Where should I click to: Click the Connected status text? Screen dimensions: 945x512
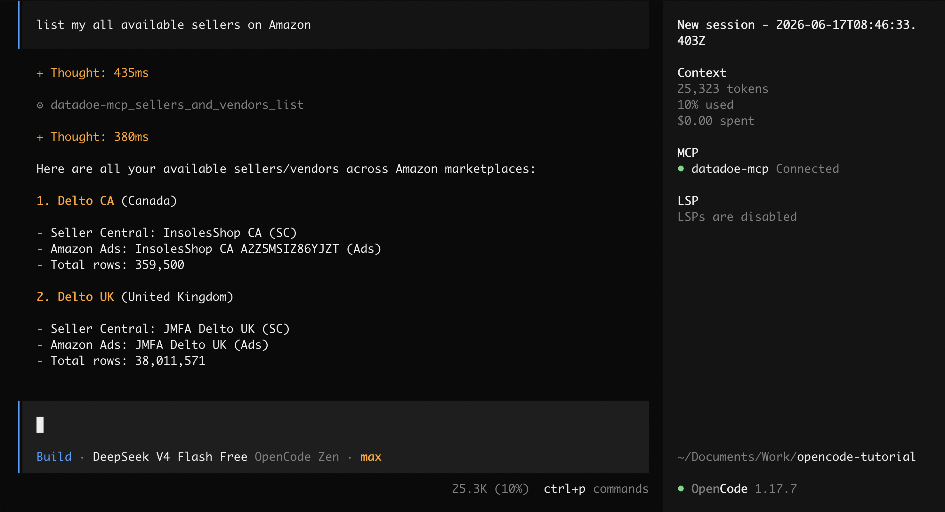click(x=807, y=169)
